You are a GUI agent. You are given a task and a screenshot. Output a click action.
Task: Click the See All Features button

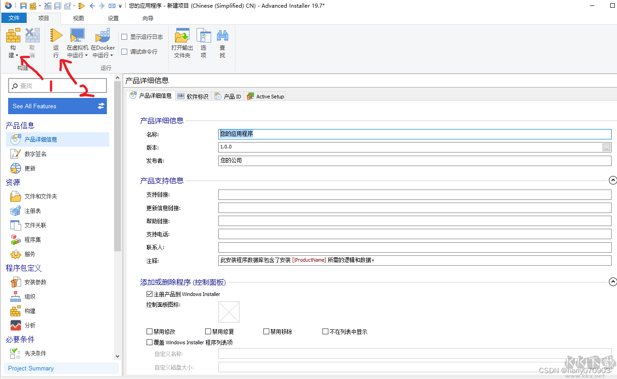(57, 106)
